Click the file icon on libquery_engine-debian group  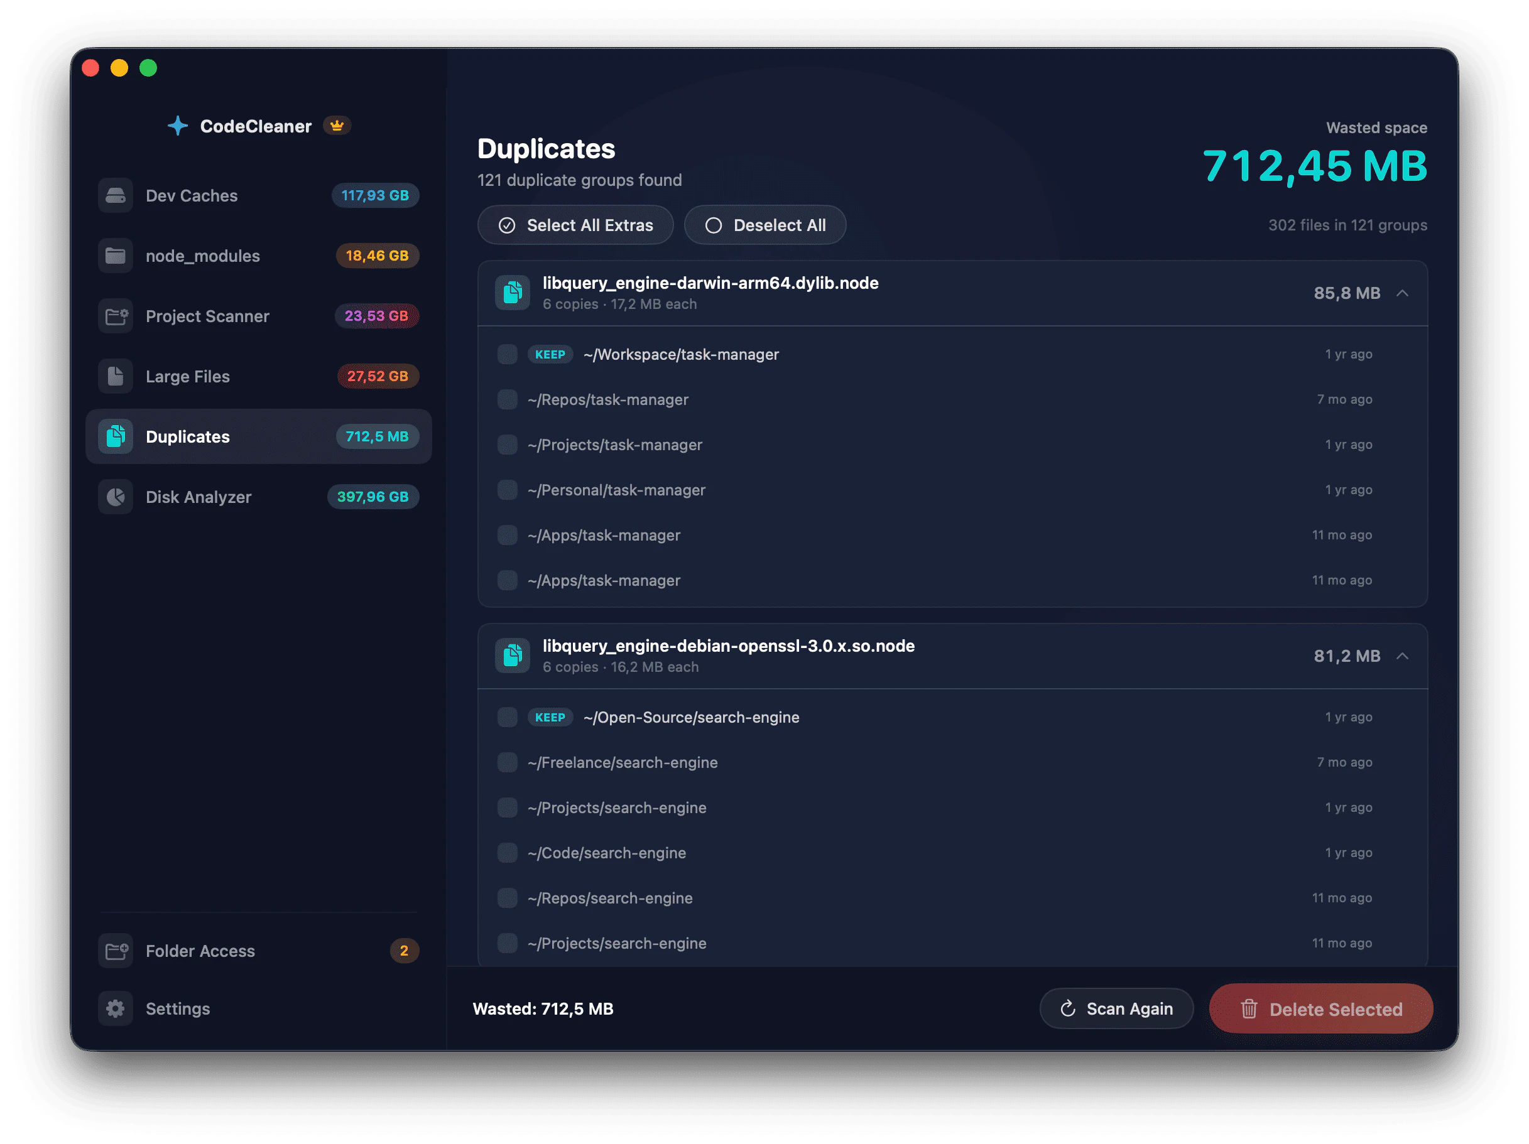pos(512,656)
